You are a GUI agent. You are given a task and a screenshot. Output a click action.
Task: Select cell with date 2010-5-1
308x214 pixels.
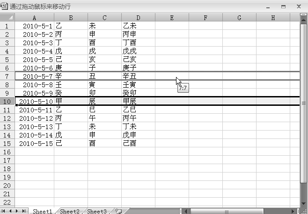point(34,26)
